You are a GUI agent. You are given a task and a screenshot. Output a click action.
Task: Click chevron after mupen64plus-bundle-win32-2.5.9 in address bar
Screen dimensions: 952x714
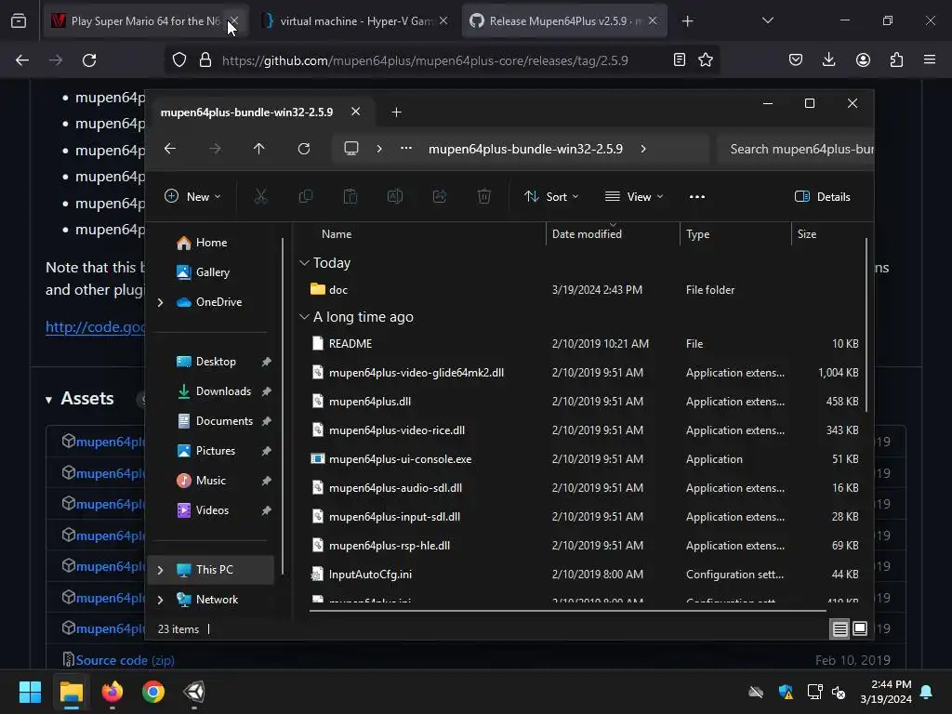643,149
